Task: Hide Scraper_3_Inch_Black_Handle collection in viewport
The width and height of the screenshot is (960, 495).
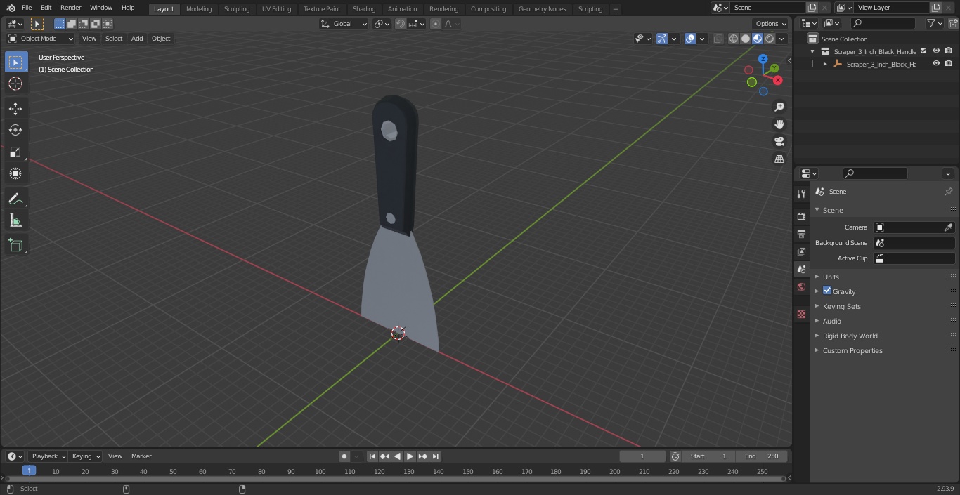Action: [936, 51]
